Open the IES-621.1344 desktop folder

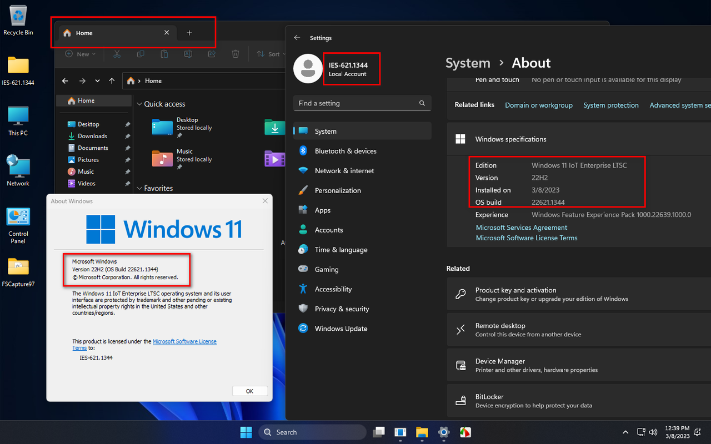(18, 70)
